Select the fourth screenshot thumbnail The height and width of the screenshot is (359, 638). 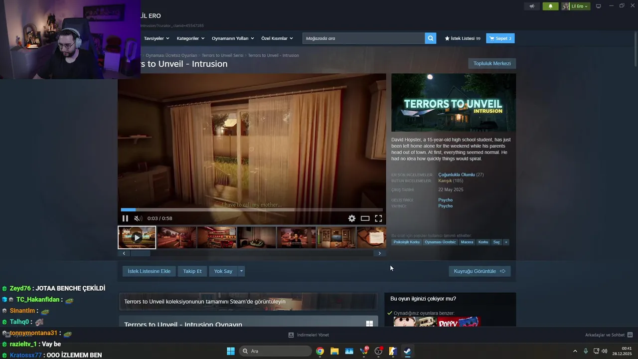[256, 237]
